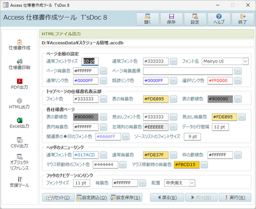
Task: Open color picker for ヘッダ 通常フォント色
Action: pos(103,155)
